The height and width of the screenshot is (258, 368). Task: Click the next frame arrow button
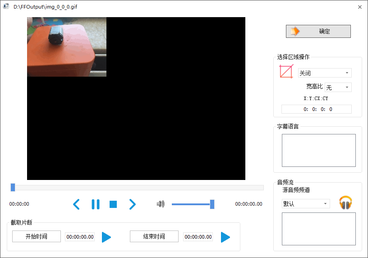[x=133, y=204]
